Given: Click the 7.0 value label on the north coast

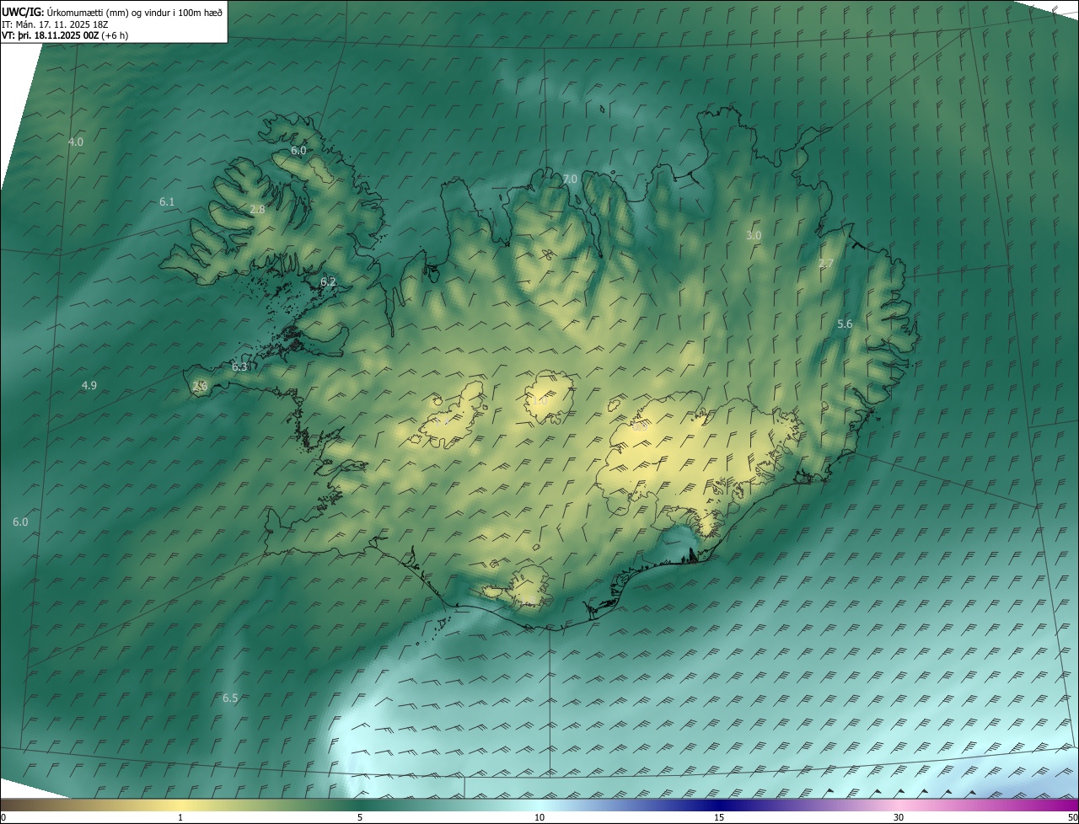Looking at the screenshot, I should pos(570,179).
